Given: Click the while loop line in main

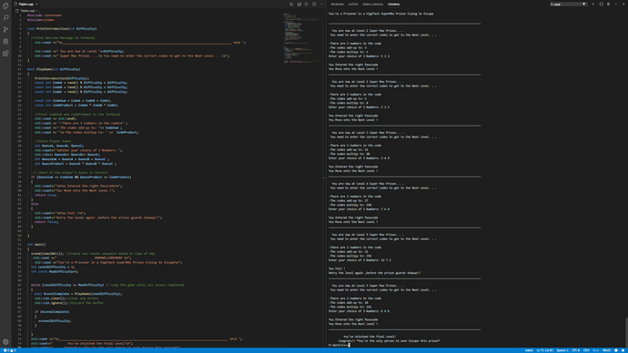Looking at the screenshot, I should point(107,285).
